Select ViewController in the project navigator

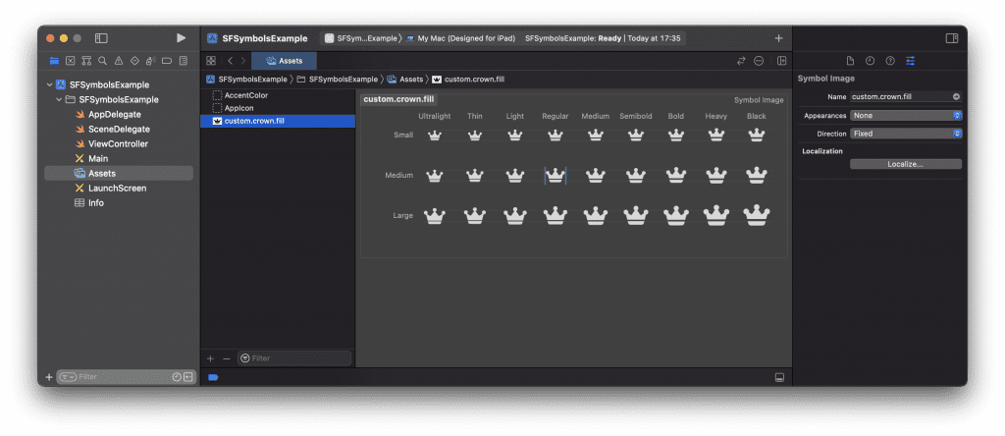click(118, 143)
